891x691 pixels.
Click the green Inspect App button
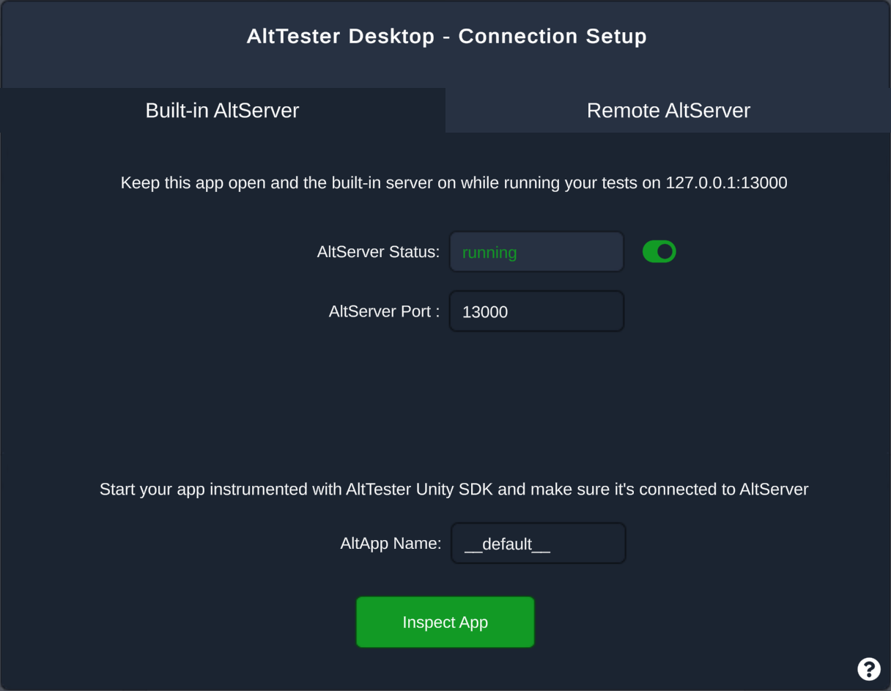click(445, 622)
